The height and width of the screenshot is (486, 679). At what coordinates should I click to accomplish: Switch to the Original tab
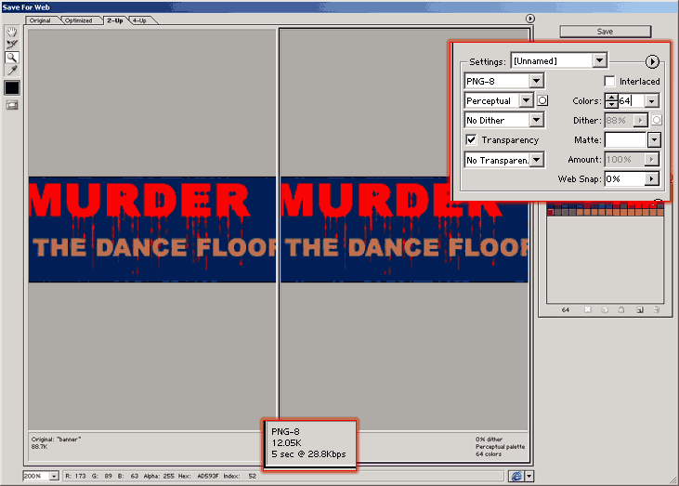(41, 20)
